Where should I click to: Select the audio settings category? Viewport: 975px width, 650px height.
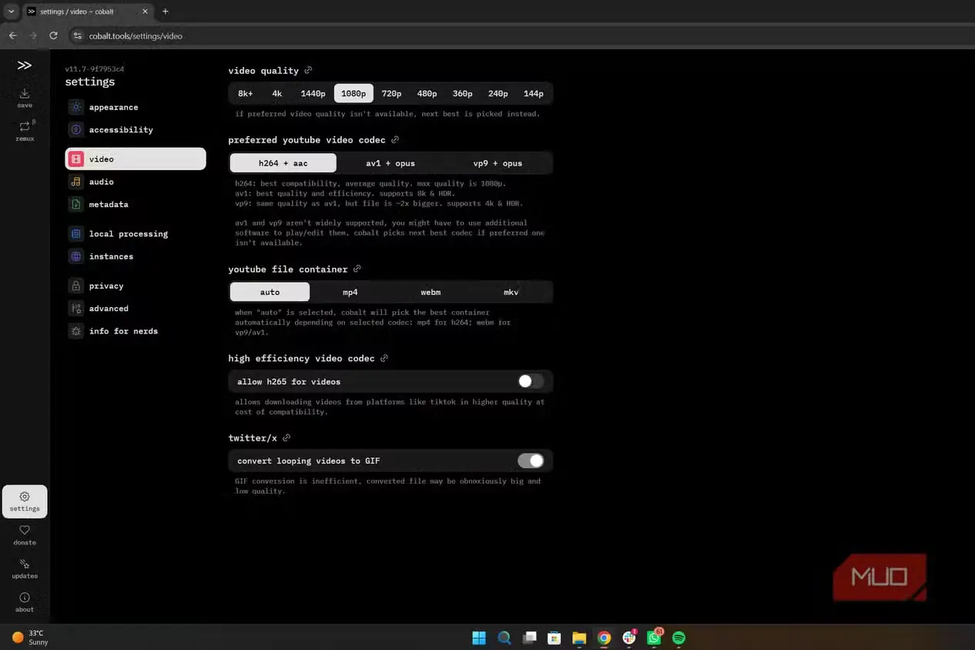coord(136,182)
